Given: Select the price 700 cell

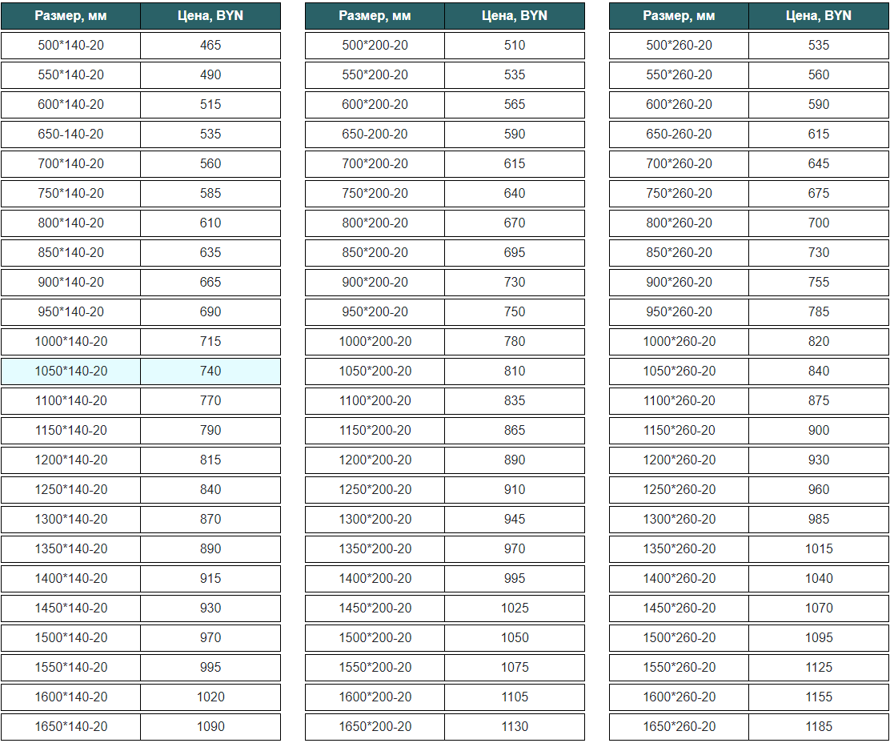Looking at the screenshot, I should pyautogui.click(x=819, y=223).
